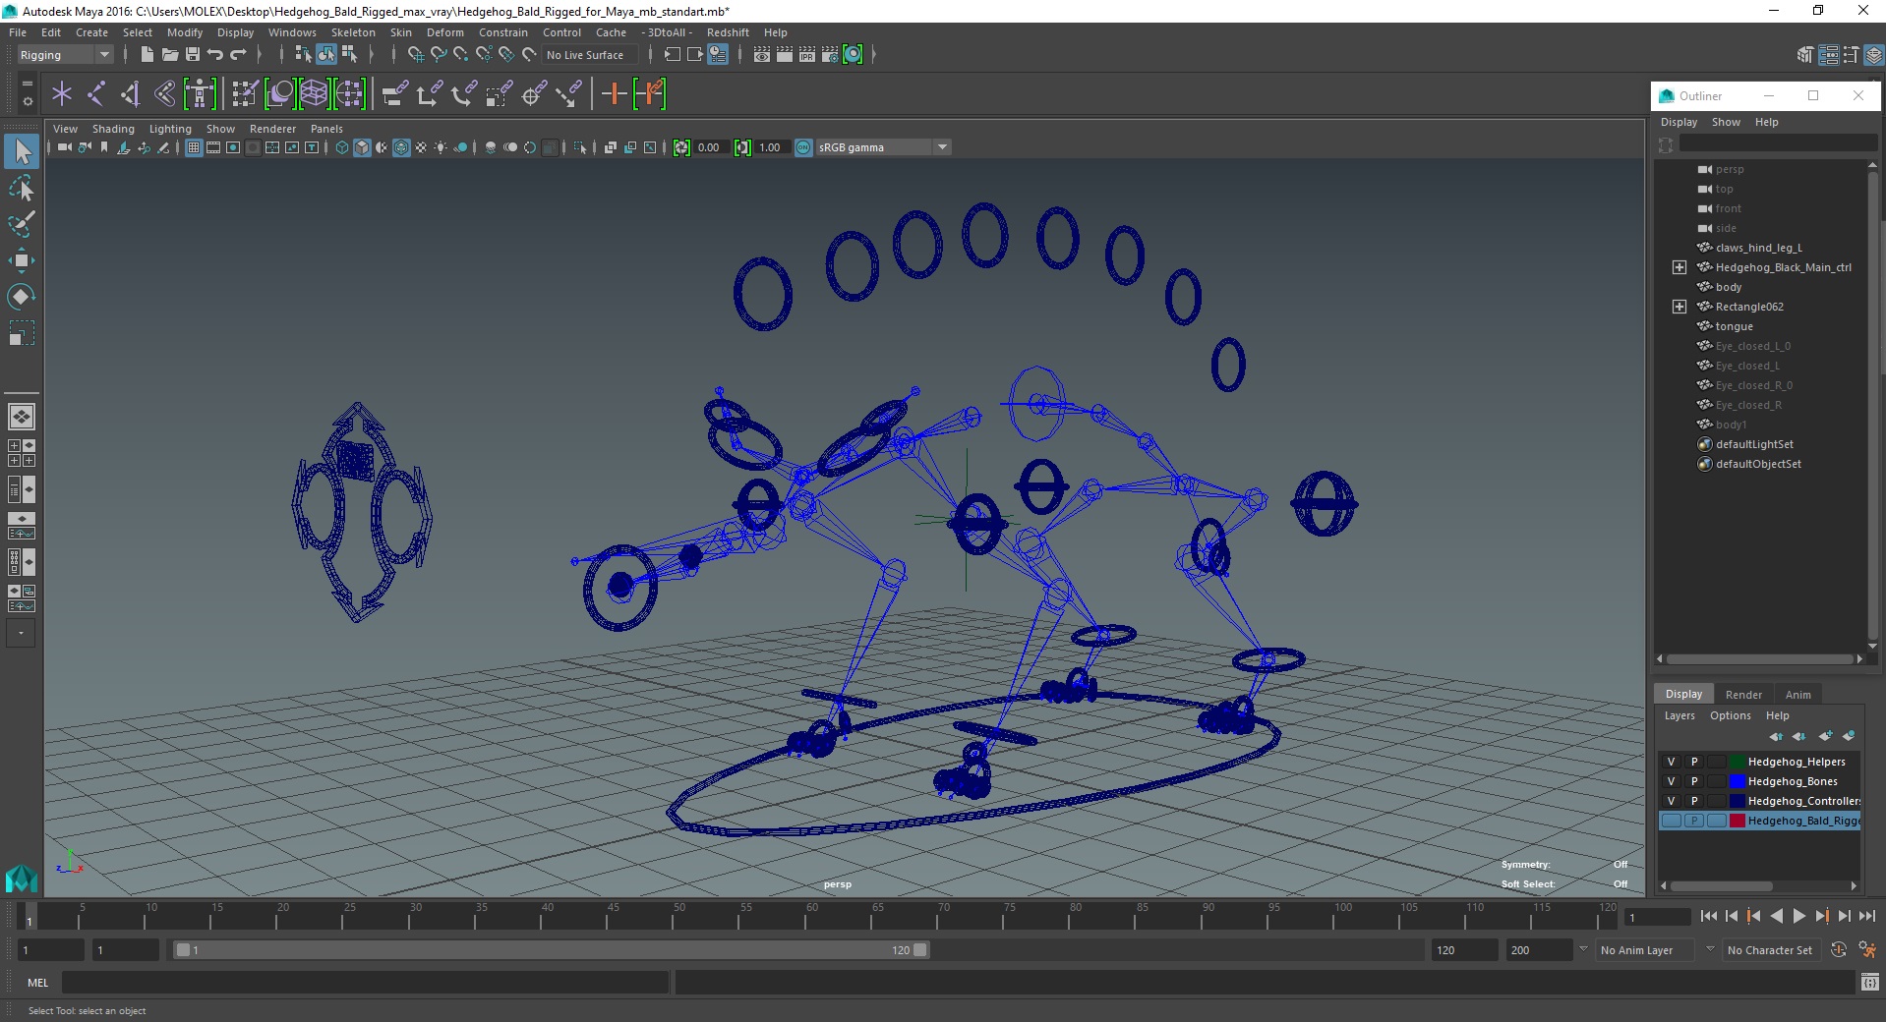Image resolution: width=1886 pixels, height=1022 pixels.
Task: Click the Auto keyframe toggle icon
Action: point(1839,950)
